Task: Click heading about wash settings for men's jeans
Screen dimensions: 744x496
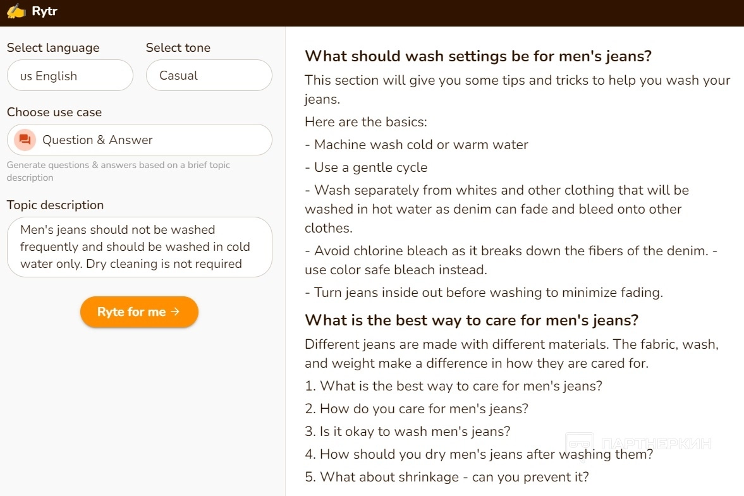Action: 478,56
